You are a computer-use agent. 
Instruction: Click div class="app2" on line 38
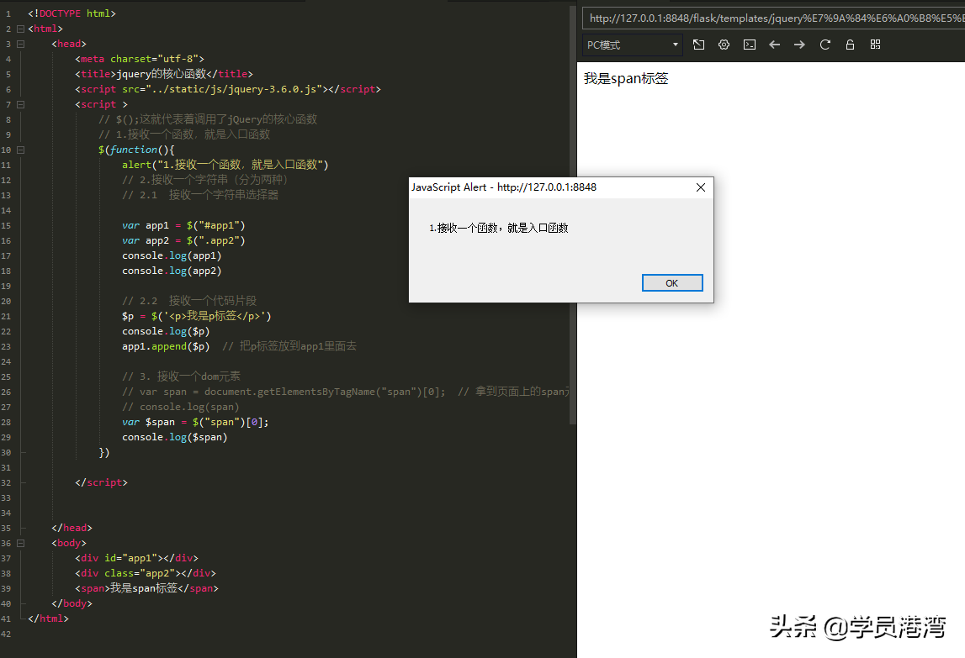click(146, 573)
